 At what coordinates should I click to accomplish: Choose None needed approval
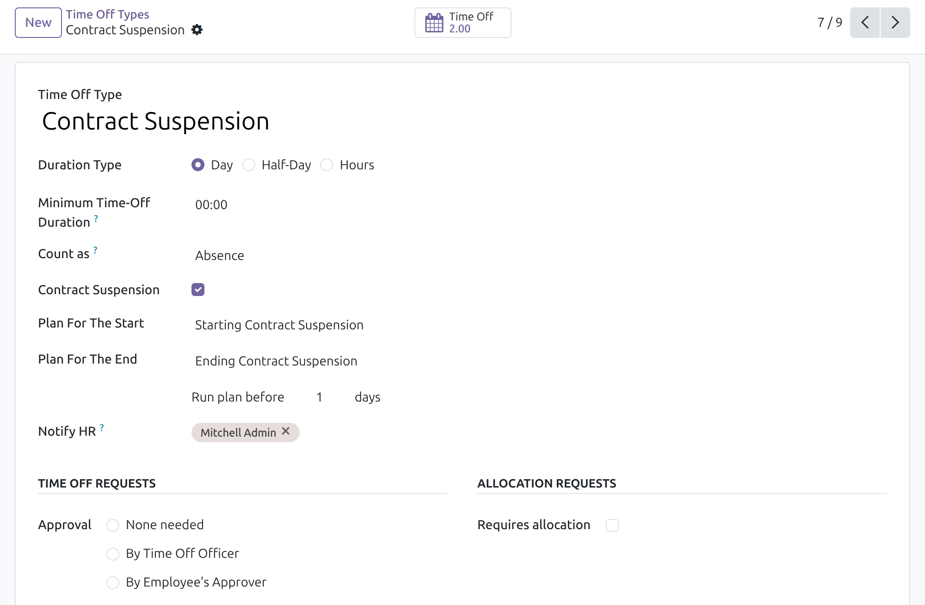[x=113, y=525]
